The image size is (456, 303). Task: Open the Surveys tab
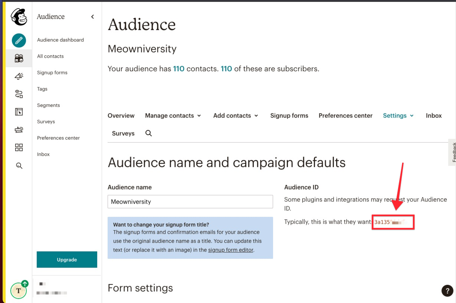(123, 133)
